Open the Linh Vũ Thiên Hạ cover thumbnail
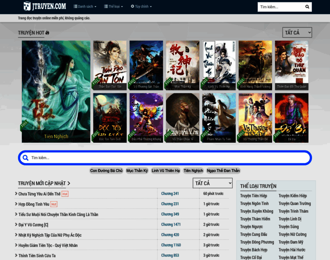 (219, 65)
